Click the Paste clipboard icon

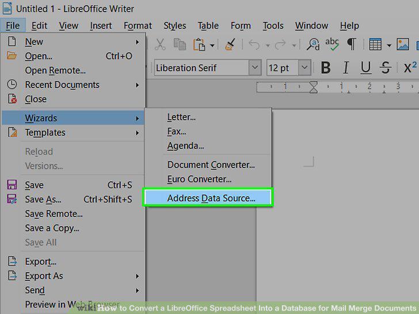(x=199, y=44)
